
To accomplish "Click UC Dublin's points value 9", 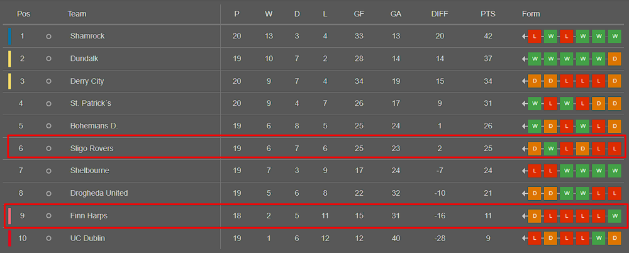I will pyautogui.click(x=488, y=239).
